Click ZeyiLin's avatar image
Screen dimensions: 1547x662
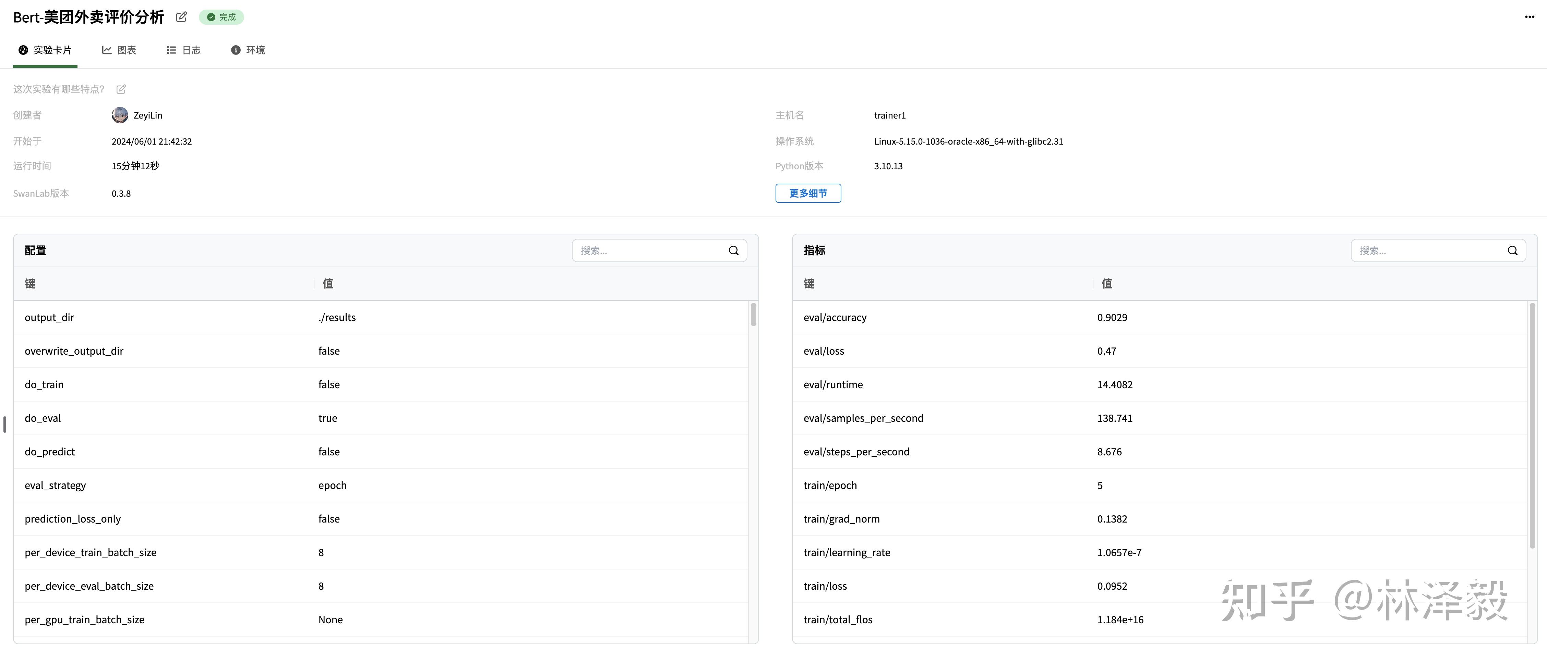(120, 115)
